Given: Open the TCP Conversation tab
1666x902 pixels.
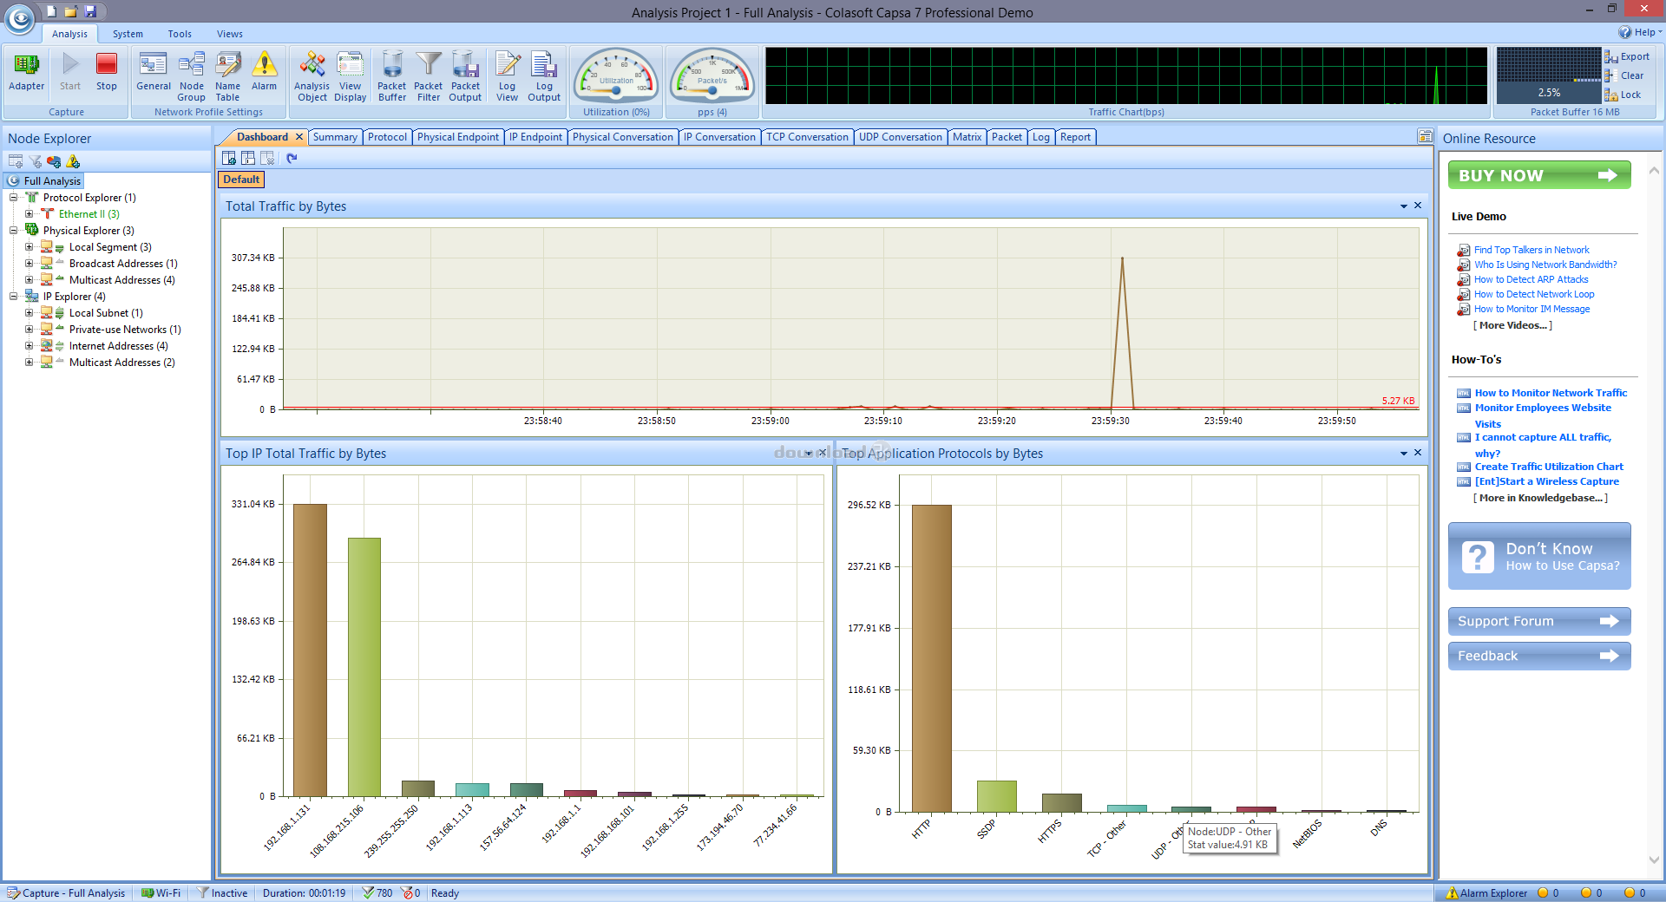Looking at the screenshot, I should 807,137.
